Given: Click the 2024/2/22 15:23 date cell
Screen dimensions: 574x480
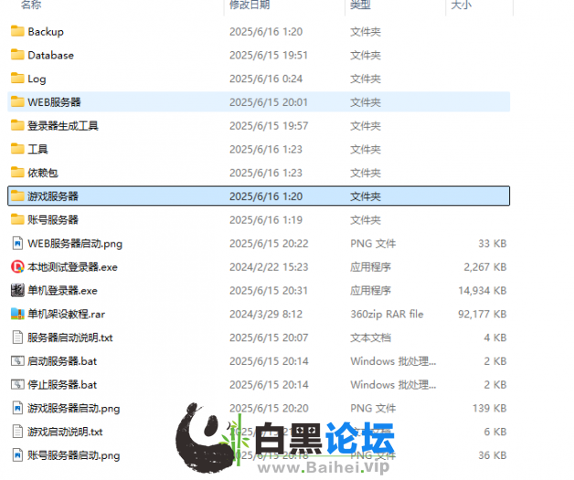Looking at the screenshot, I should tap(269, 267).
